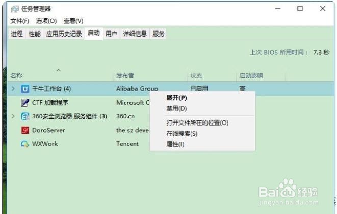Click the 千牛工作台 (4) row name
The width and height of the screenshot is (337, 214).
coord(51,88)
